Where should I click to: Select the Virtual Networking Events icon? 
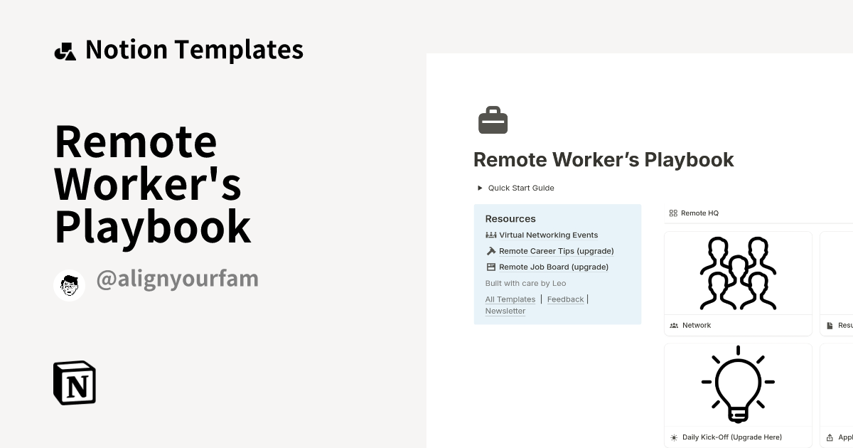pos(490,235)
